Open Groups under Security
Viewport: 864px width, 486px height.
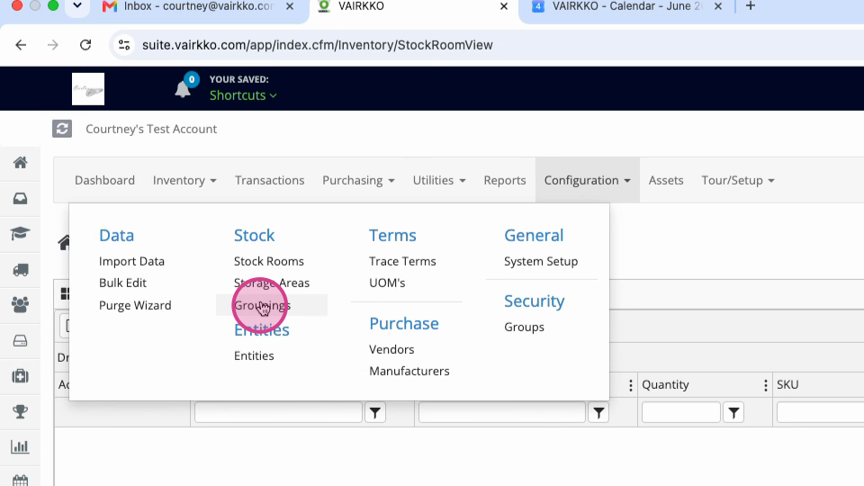(x=524, y=328)
